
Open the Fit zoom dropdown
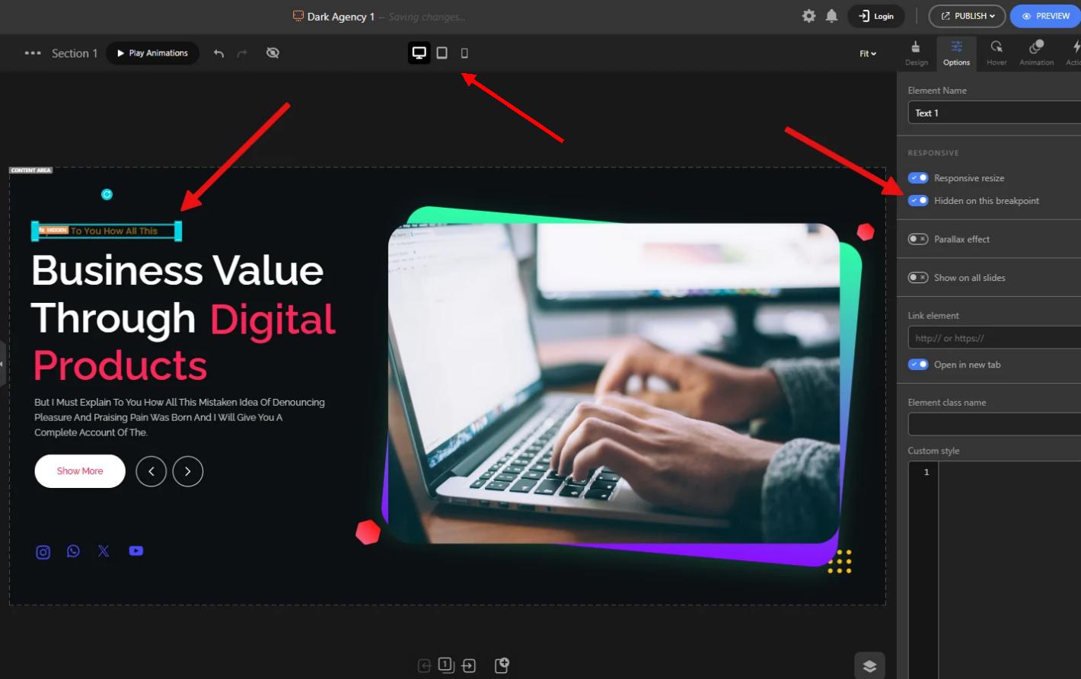coord(868,53)
